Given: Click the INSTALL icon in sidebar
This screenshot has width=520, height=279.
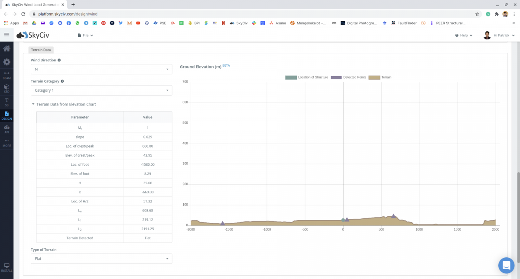Looking at the screenshot, I should coord(6,267).
